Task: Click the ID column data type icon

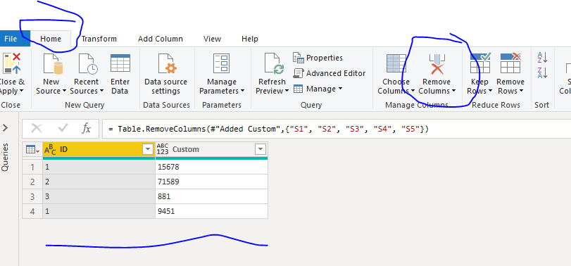Action: [50, 150]
